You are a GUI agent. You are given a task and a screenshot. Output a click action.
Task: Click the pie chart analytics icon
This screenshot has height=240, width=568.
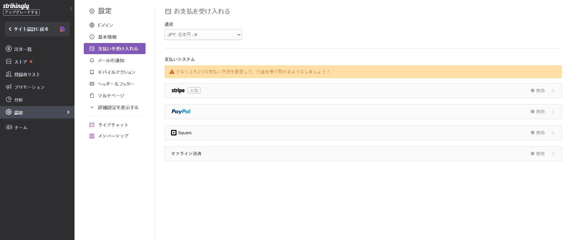point(9,100)
